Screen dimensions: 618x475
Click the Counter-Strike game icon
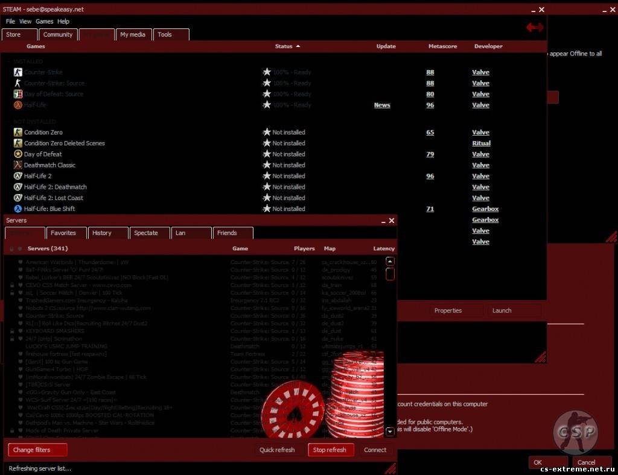click(18, 72)
